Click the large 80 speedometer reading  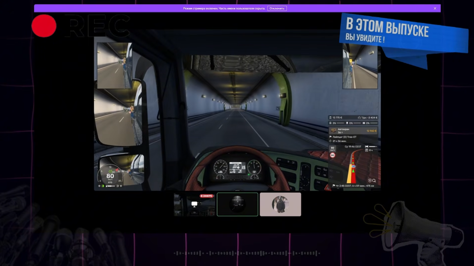click(110, 176)
